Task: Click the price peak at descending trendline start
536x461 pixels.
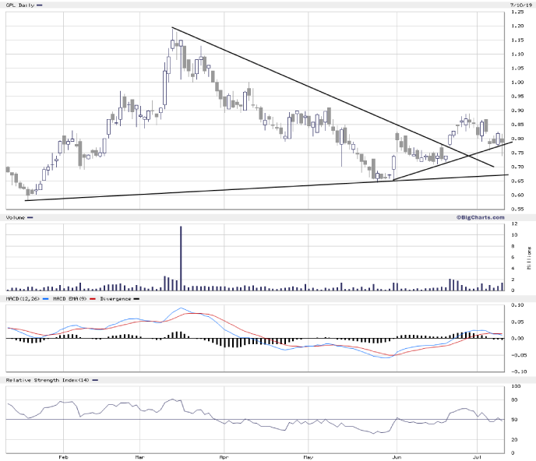Action: coord(172,28)
